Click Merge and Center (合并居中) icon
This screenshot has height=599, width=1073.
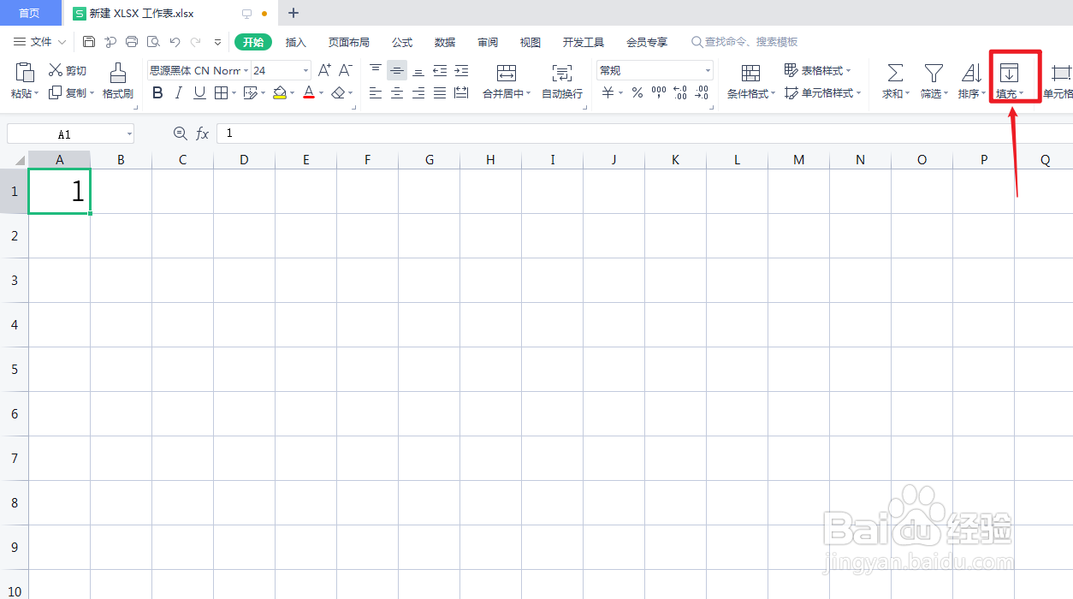coord(507,73)
